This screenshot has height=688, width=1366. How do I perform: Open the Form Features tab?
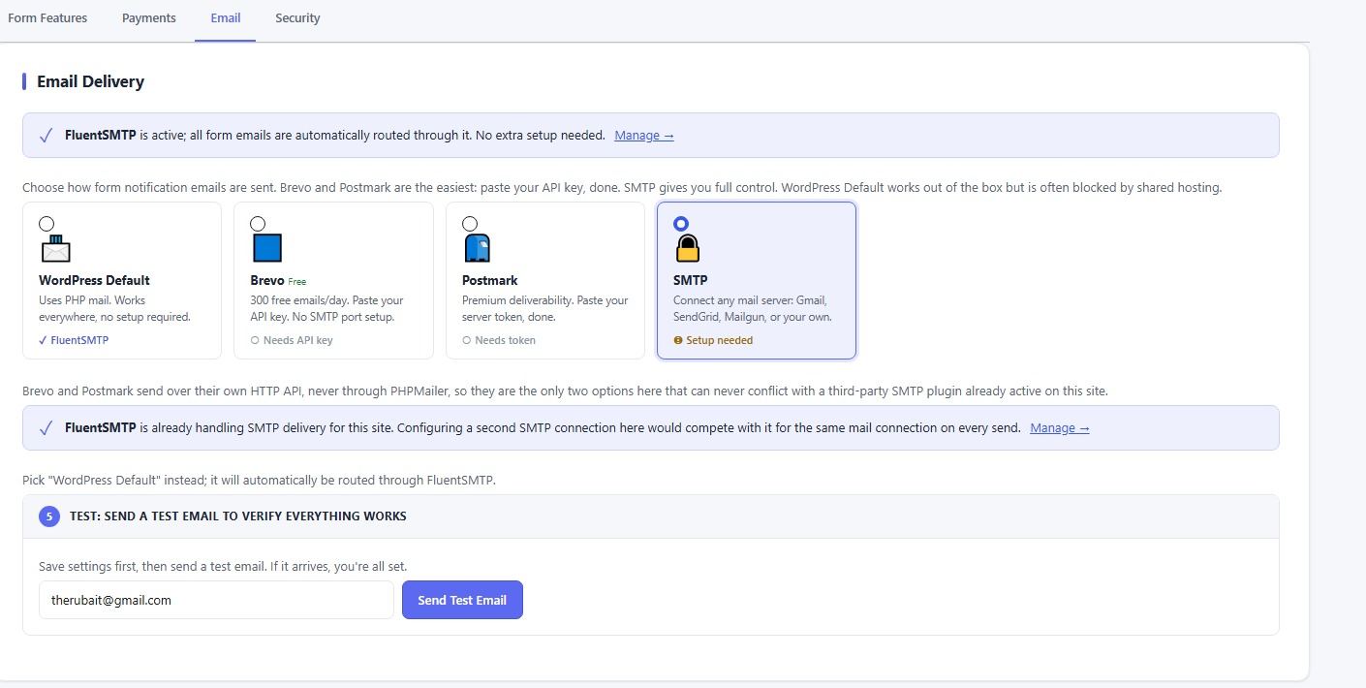pos(47,17)
